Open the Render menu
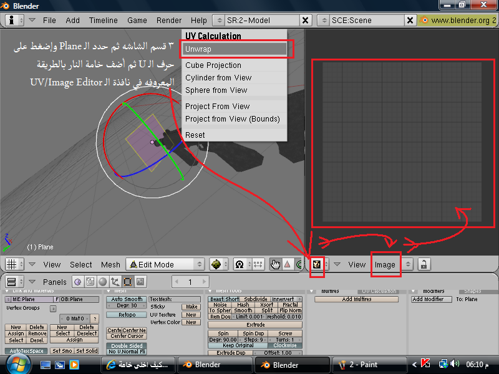 (x=169, y=21)
